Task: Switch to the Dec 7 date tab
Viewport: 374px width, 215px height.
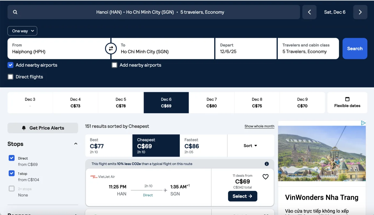Action: point(211,103)
